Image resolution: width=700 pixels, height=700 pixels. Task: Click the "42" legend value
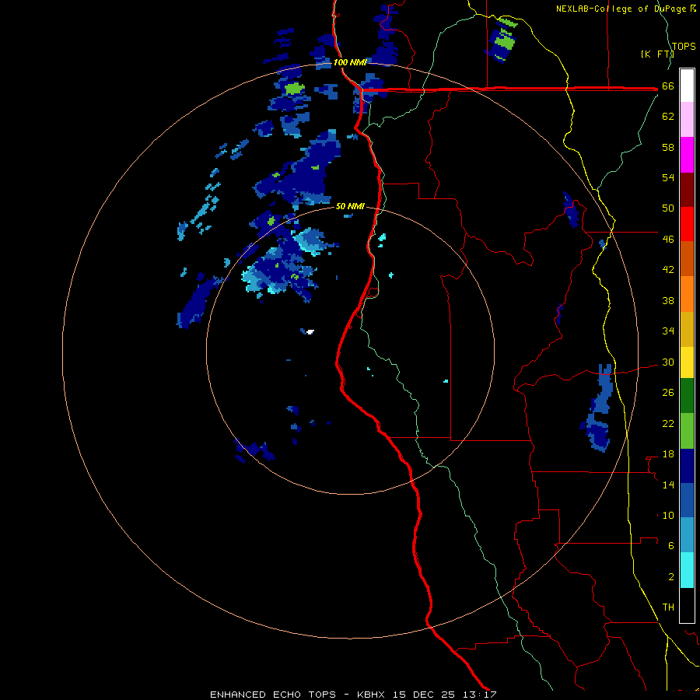coord(668,270)
